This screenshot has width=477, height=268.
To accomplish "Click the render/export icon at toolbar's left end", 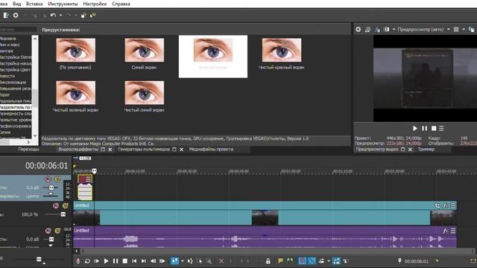I will tap(6, 15).
